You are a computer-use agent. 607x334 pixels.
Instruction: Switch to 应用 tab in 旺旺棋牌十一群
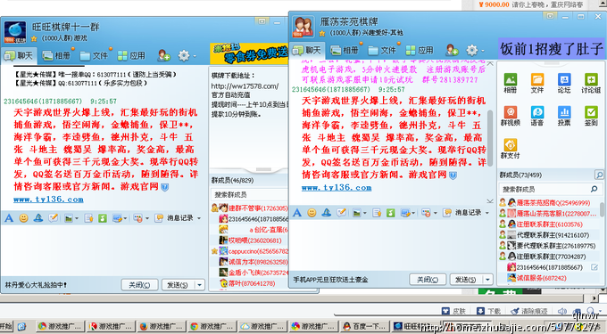tap(131, 56)
